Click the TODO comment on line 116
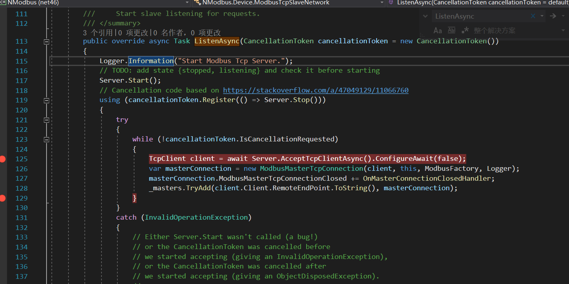Viewport: 569px width, 284px height. [x=240, y=71]
